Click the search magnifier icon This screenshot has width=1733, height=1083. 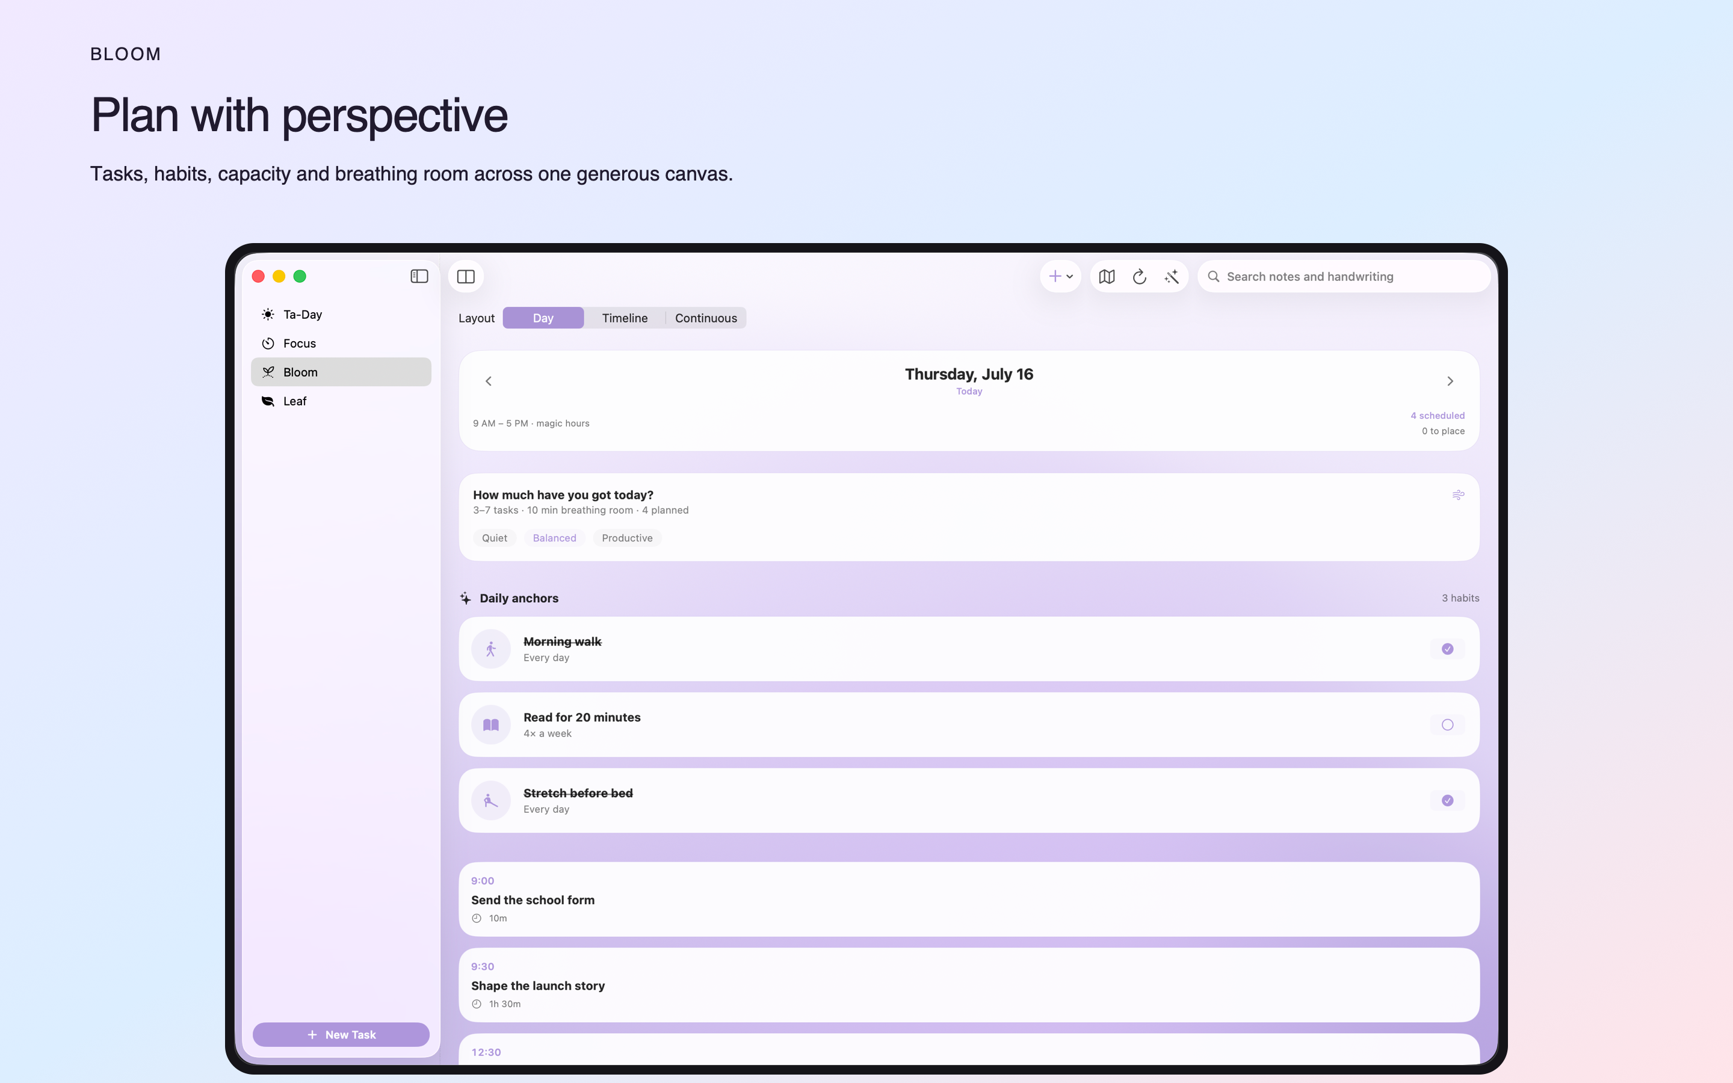click(x=1214, y=277)
